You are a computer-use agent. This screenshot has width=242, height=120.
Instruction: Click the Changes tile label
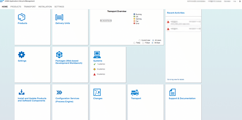(x=98, y=99)
